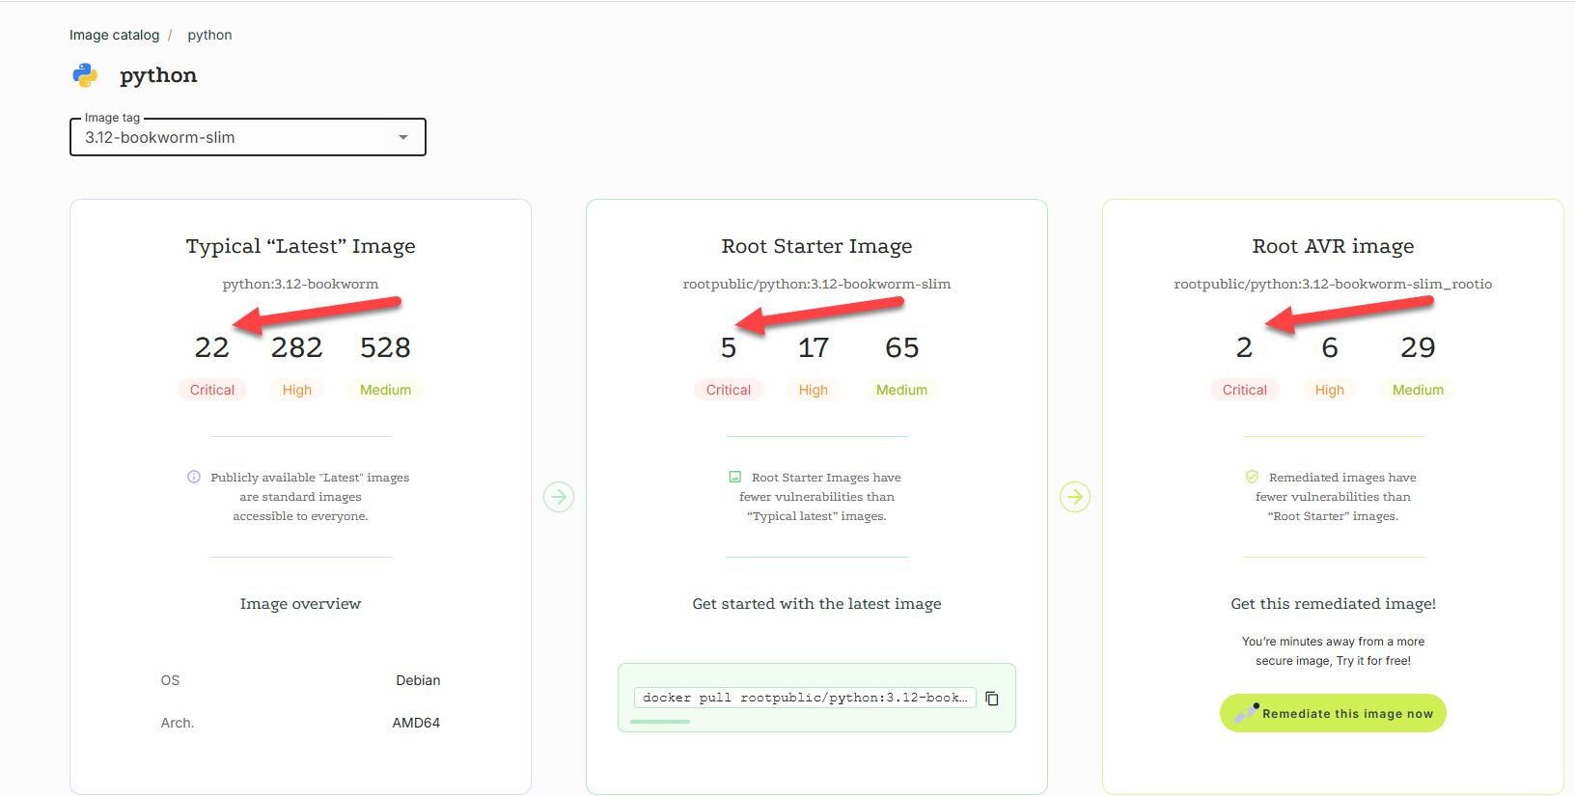Click the Root Starter Image heading
Image resolution: width=1575 pixels, height=796 pixels.
point(816,246)
